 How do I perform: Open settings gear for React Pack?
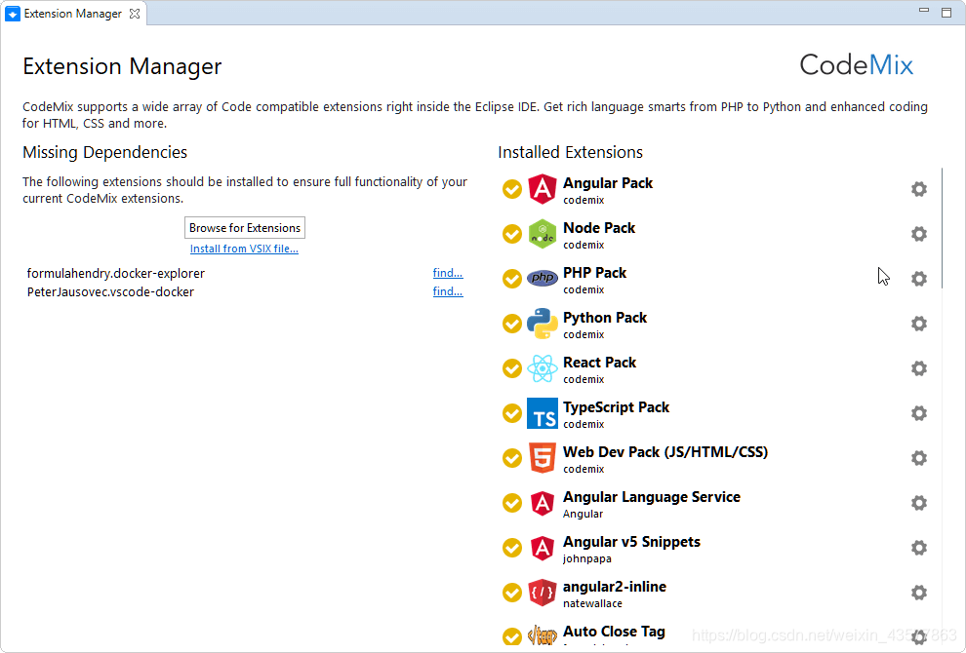pyautogui.click(x=918, y=368)
